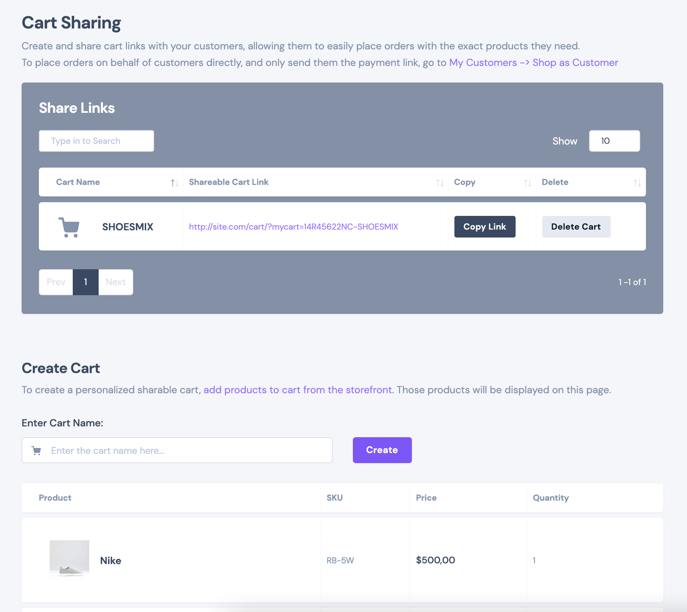Image resolution: width=687 pixels, height=612 pixels.
Task: Click the Nike product name
Action: (111, 560)
